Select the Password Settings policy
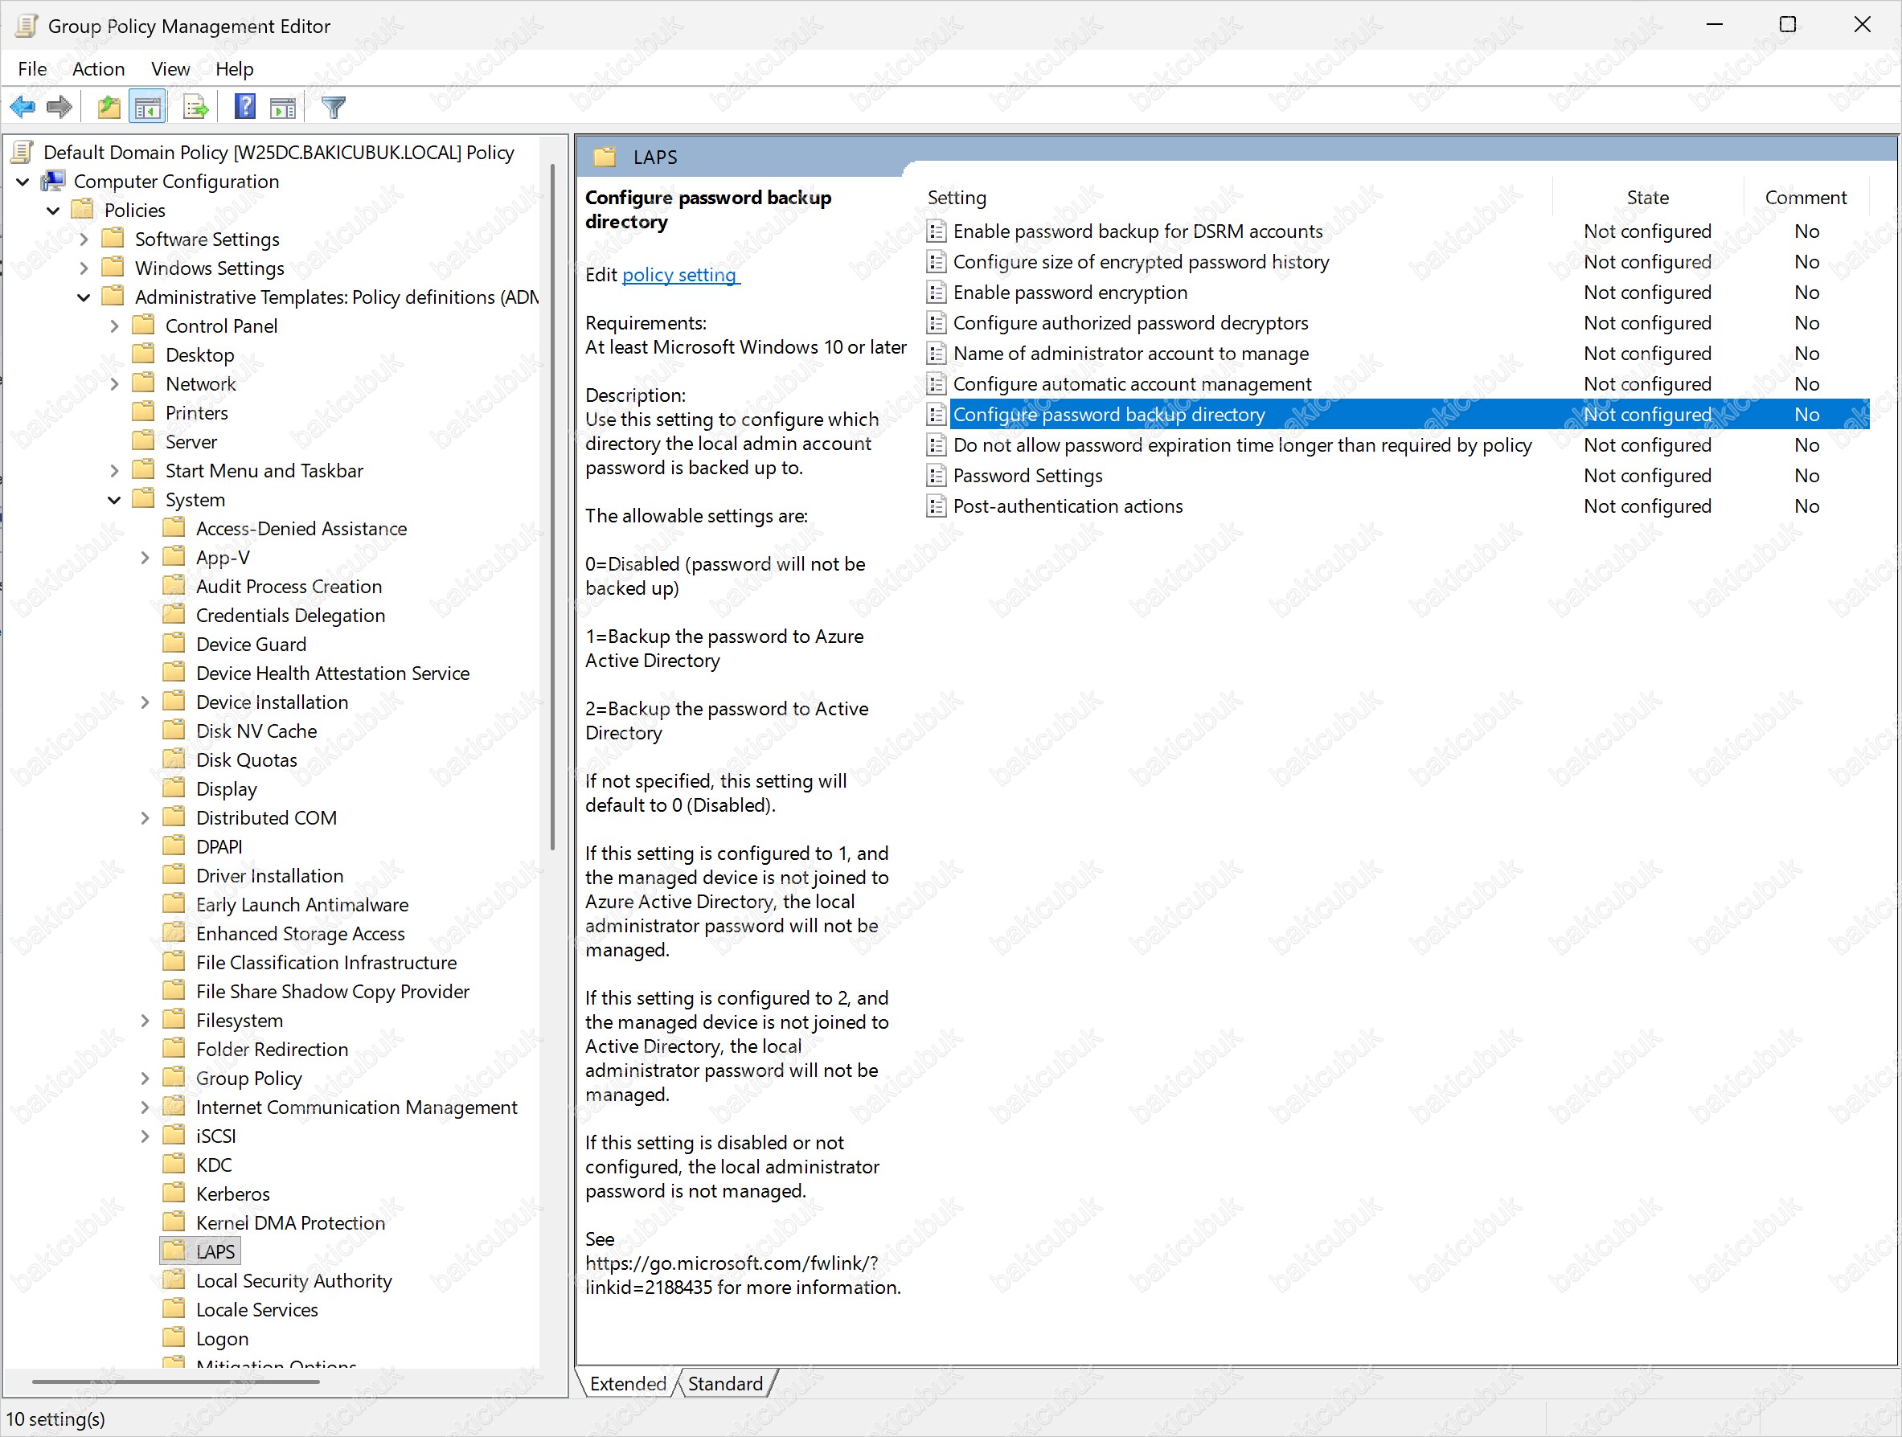Viewport: 1902px width, 1437px height. click(1027, 476)
